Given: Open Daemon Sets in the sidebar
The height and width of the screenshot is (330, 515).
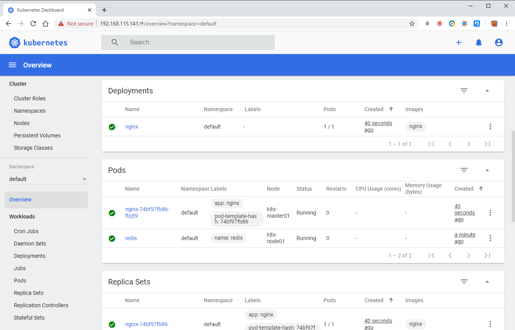Looking at the screenshot, I should click(30, 244).
